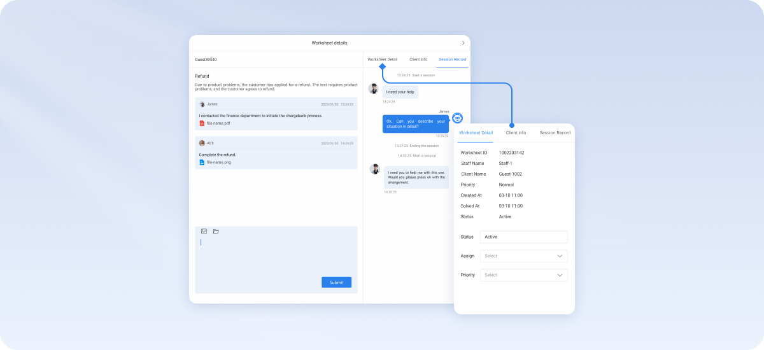Image resolution: width=764 pixels, height=350 pixels.
Task: Open the file-name.pdf attachment icon
Action: (202, 123)
